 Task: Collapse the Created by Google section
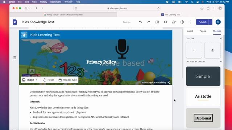point(221,61)
